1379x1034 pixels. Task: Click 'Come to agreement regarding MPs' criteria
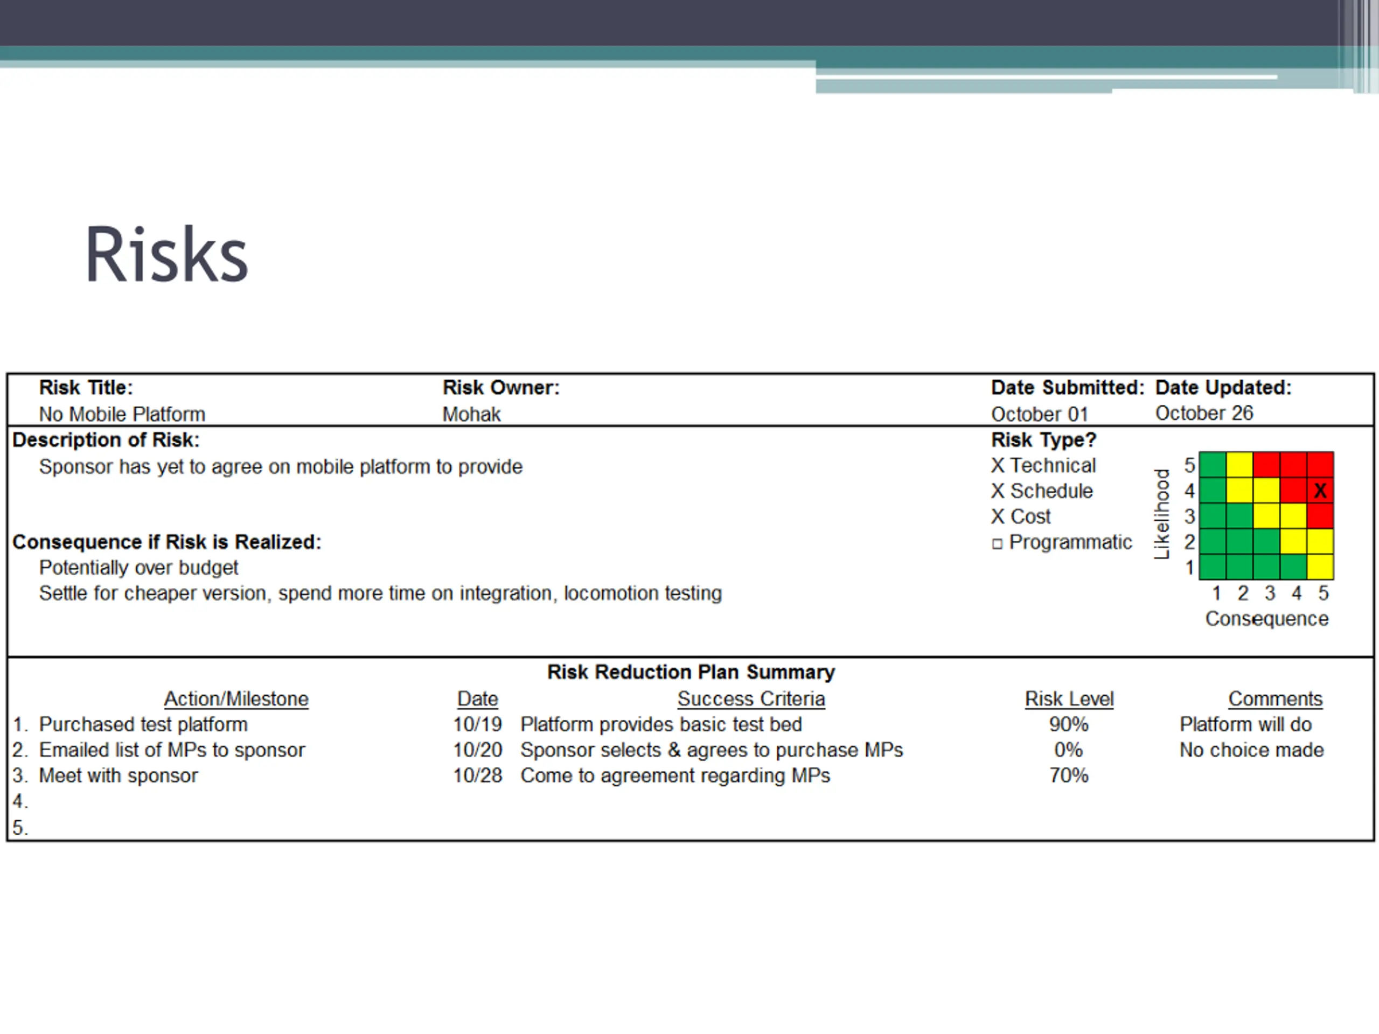coord(676,775)
